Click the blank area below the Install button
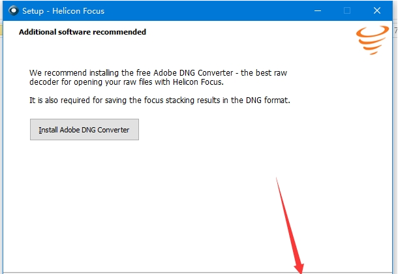Screen dimensions: 398x274 click(x=130, y=196)
